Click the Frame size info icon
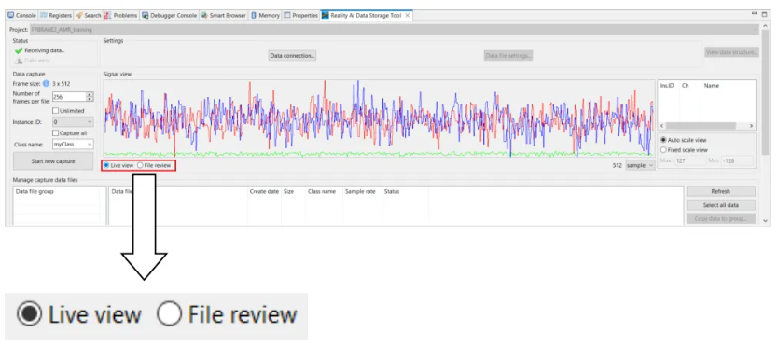 (x=46, y=84)
